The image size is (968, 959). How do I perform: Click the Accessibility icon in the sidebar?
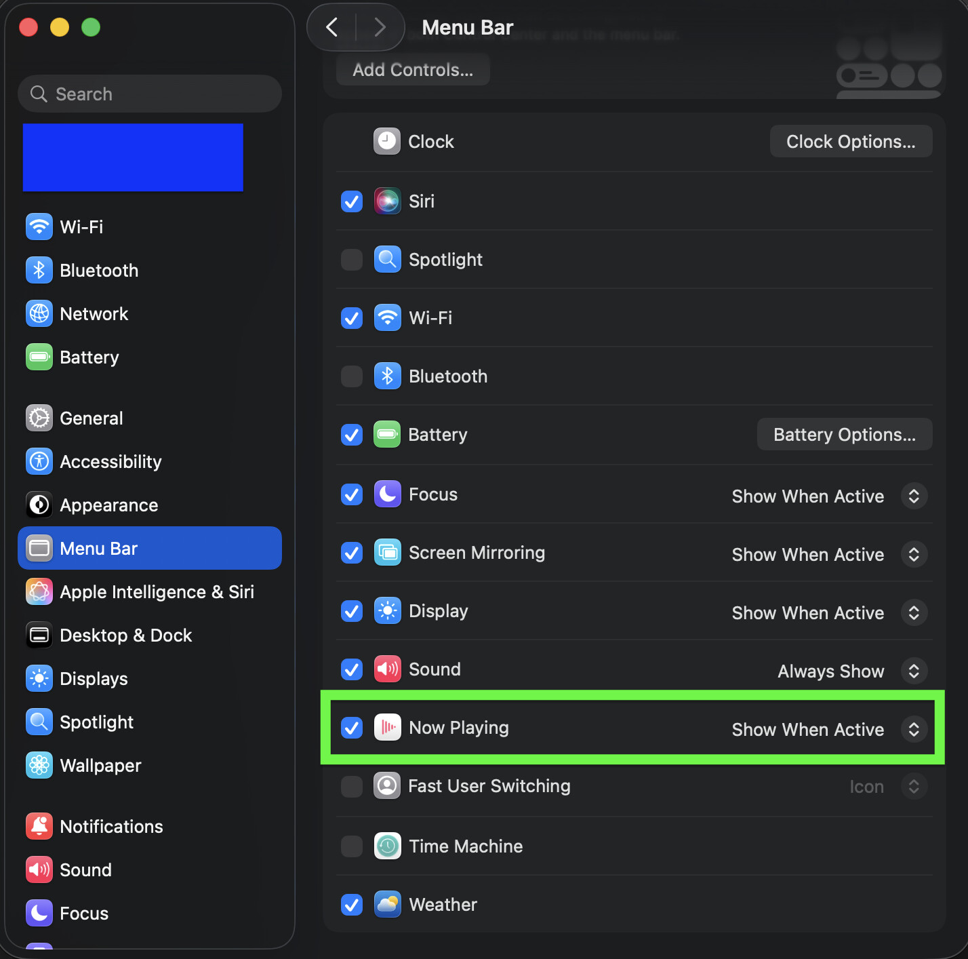39,461
